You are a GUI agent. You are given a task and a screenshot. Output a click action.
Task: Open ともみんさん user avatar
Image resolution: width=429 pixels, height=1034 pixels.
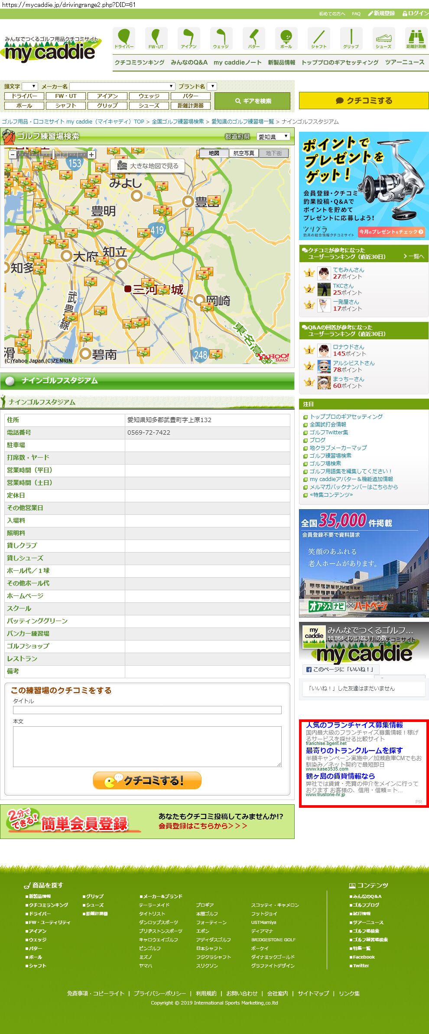point(324,273)
